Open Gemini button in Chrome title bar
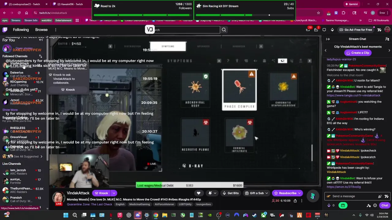Viewport: 392px width, 220px height. (351, 4)
